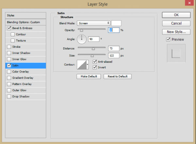Expand the Contour picker arrow
The height and width of the screenshot is (144, 196).
pyautogui.click(x=88, y=64)
